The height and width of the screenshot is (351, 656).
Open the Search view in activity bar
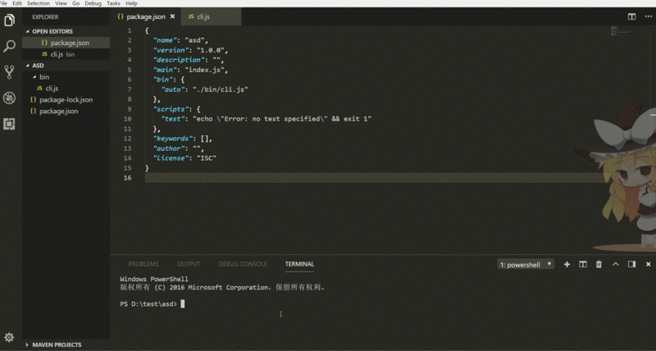point(10,45)
